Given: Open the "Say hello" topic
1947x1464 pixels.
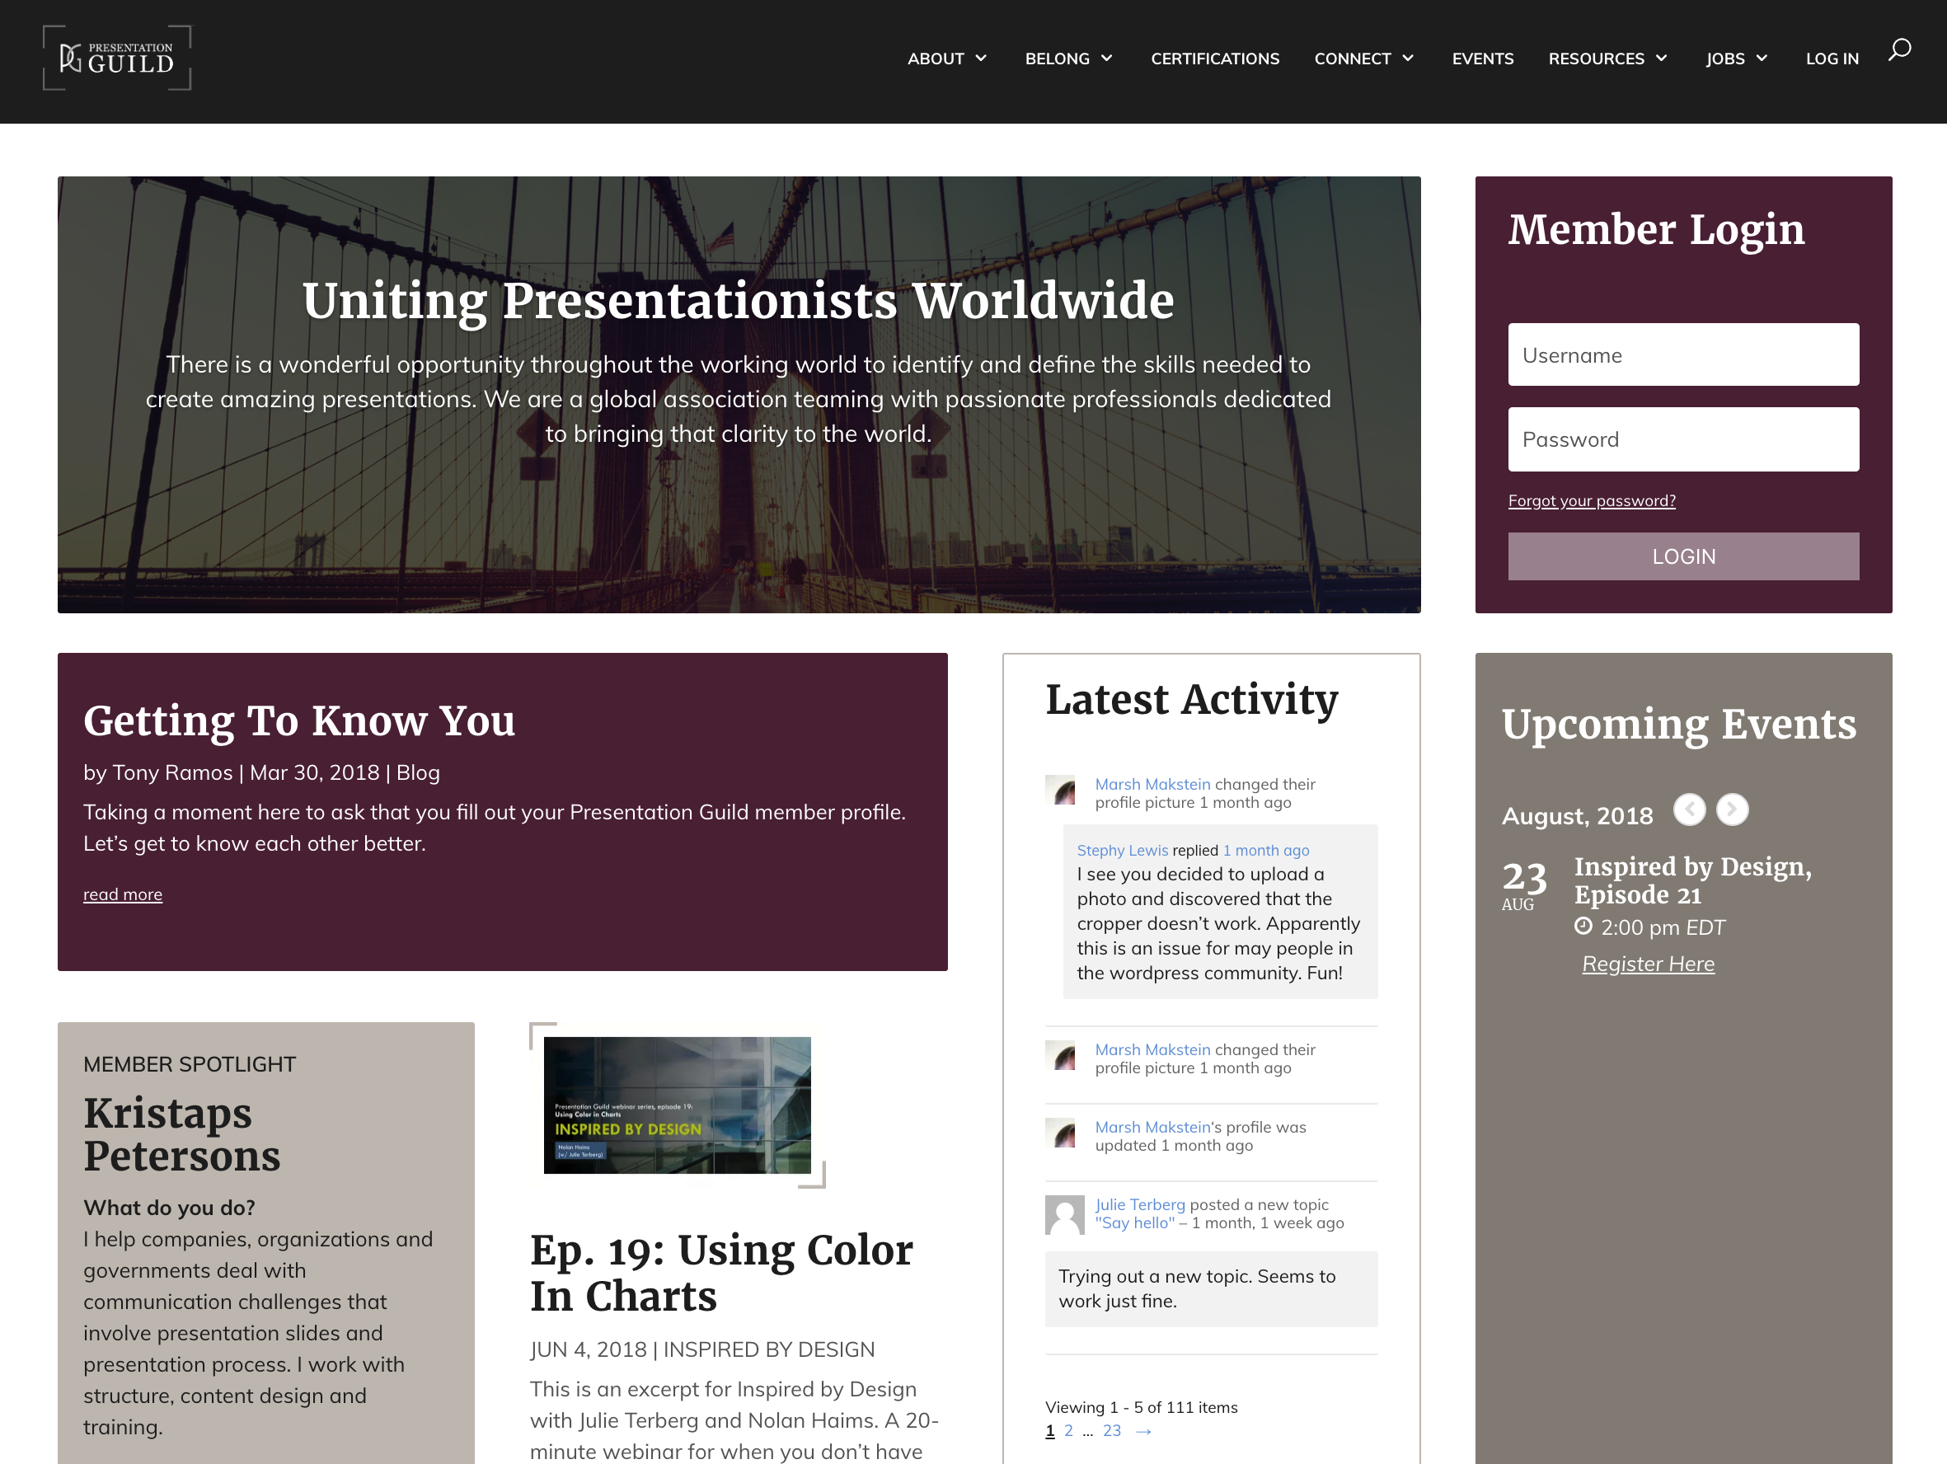Looking at the screenshot, I should tap(1134, 1222).
